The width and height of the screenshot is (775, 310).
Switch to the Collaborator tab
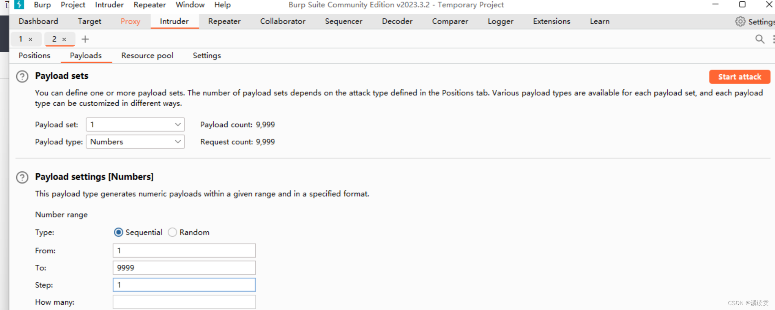[x=283, y=21]
